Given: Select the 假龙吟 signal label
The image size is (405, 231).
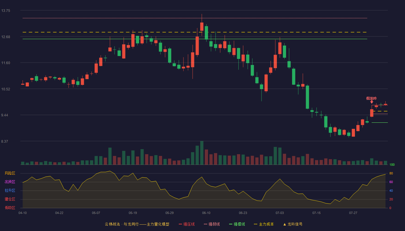Looking at the screenshot, I should click(371, 98).
